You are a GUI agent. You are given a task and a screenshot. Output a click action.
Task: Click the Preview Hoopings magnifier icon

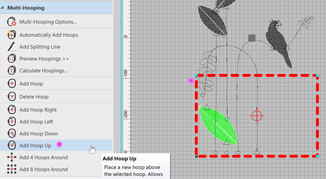coord(11,59)
